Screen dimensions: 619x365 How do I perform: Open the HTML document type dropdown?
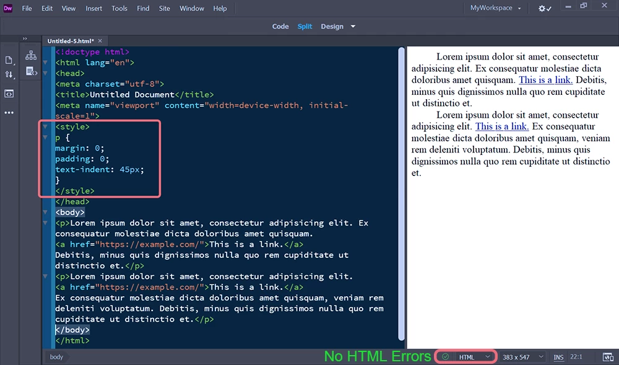pyautogui.click(x=475, y=357)
